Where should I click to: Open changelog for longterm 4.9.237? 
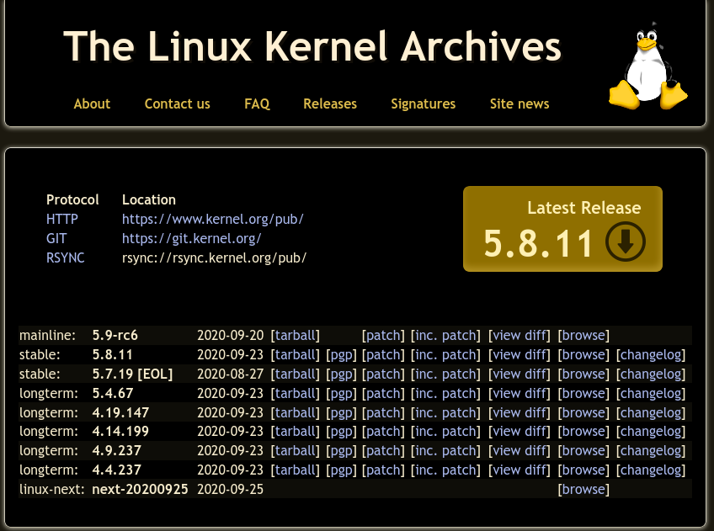[651, 450]
